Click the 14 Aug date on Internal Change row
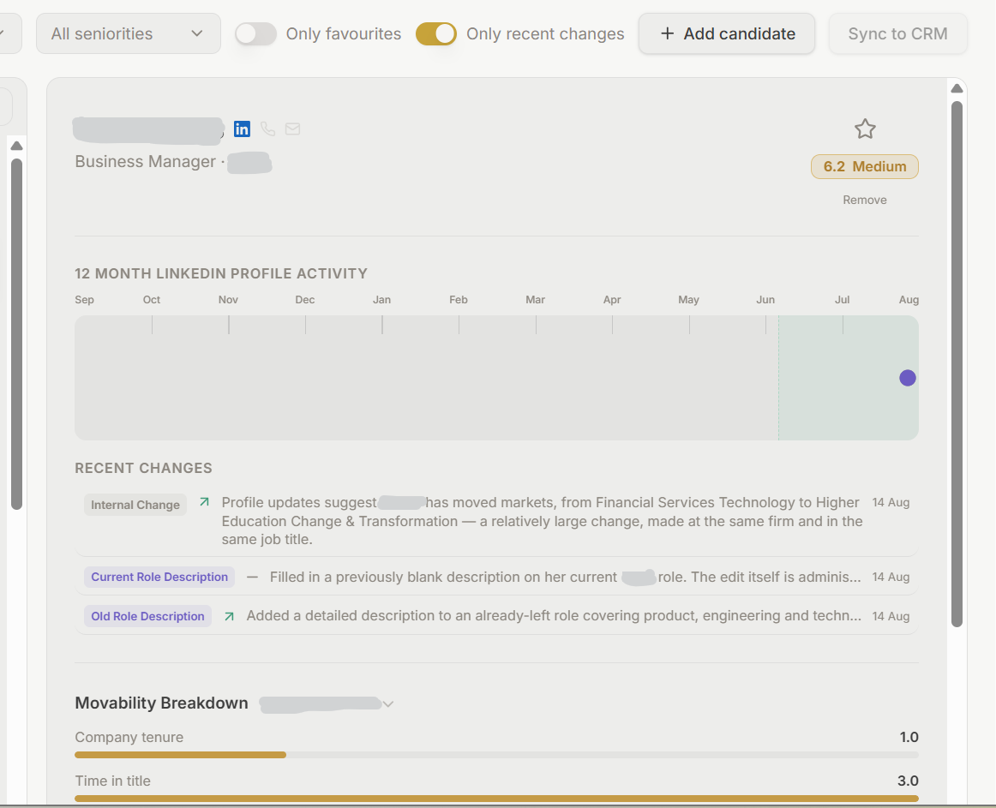Viewport: 996px width, 808px height. point(891,502)
